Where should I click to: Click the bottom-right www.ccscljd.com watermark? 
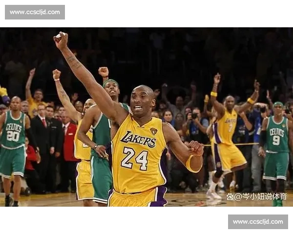click(x=257, y=222)
